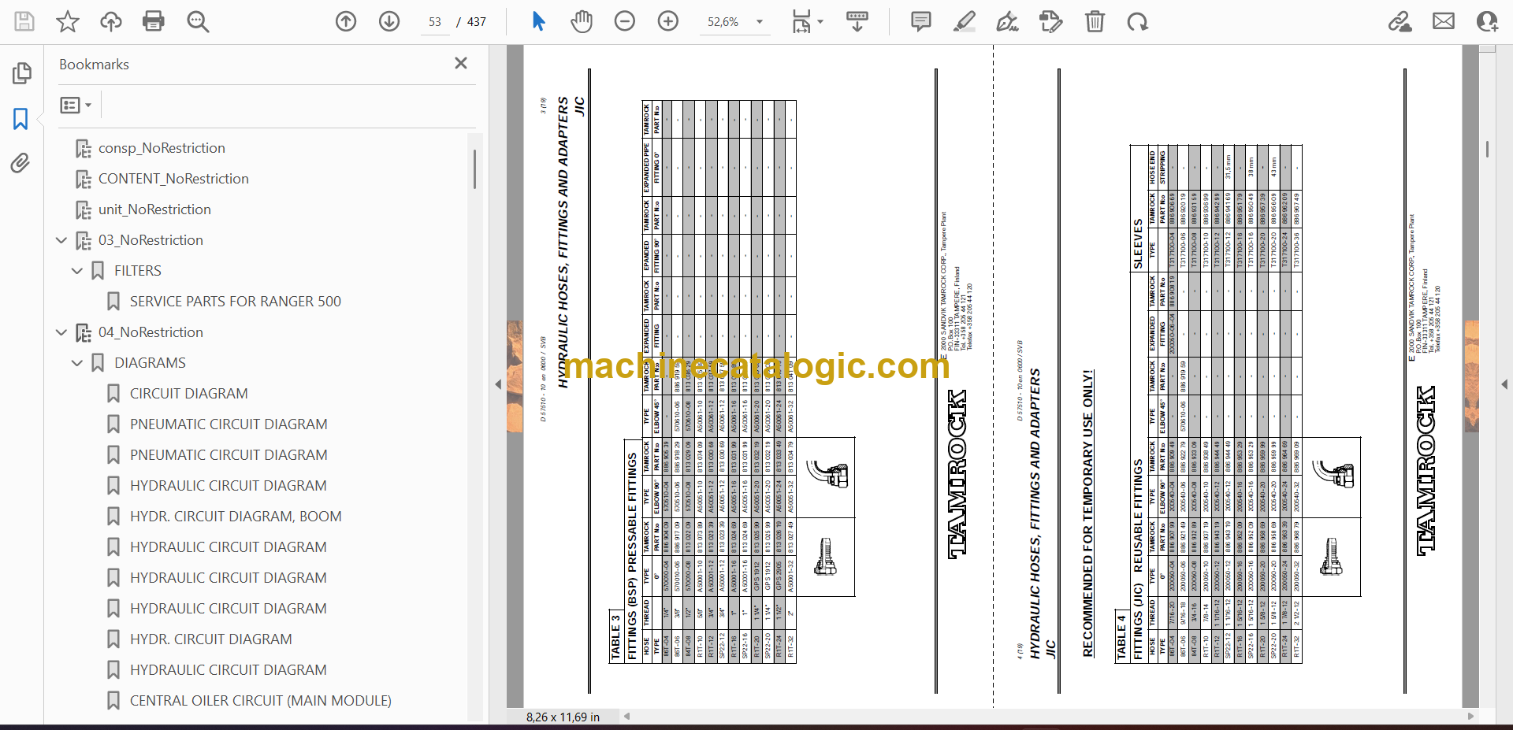
Task: Open the consp_NoRestriction bookmark
Action: pyautogui.click(x=162, y=148)
